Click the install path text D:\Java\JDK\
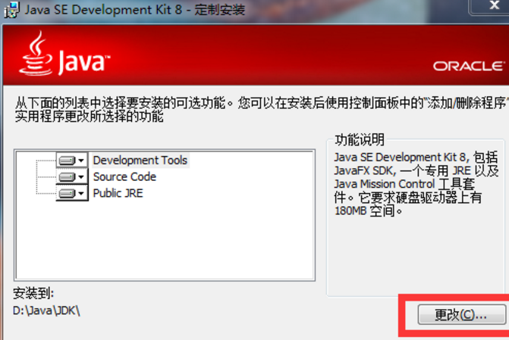This screenshot has height=340, width=509. (46, 310)
